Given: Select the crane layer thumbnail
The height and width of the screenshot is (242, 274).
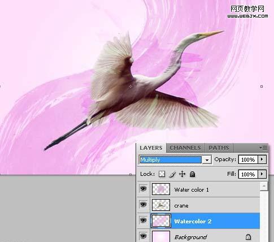Looking at the screenshot, I should tap(161, 205).
